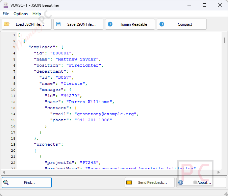Click the "granttony@example.org" email value
This screenshot has height=196, width=228.
coord(105,114)
